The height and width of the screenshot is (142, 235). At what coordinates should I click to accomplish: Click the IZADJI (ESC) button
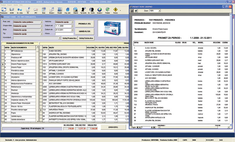pos(113,127)
